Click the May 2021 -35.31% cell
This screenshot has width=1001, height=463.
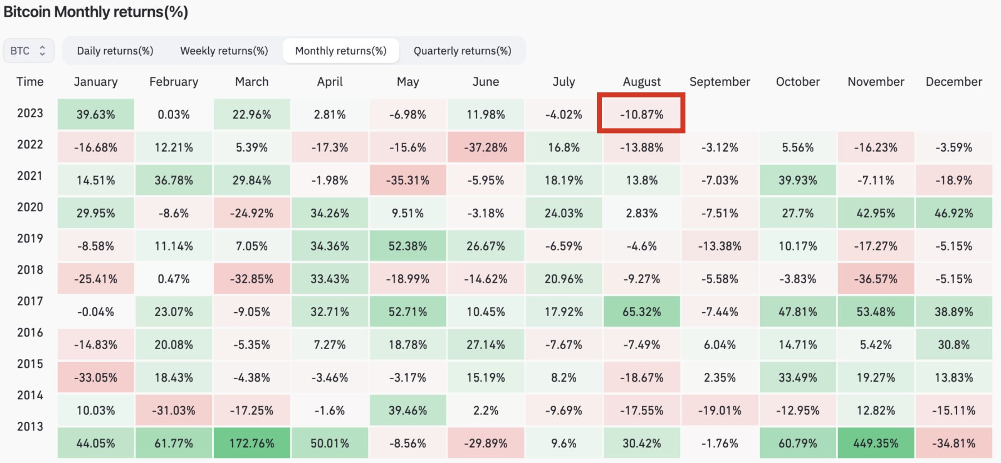(408, 180)
